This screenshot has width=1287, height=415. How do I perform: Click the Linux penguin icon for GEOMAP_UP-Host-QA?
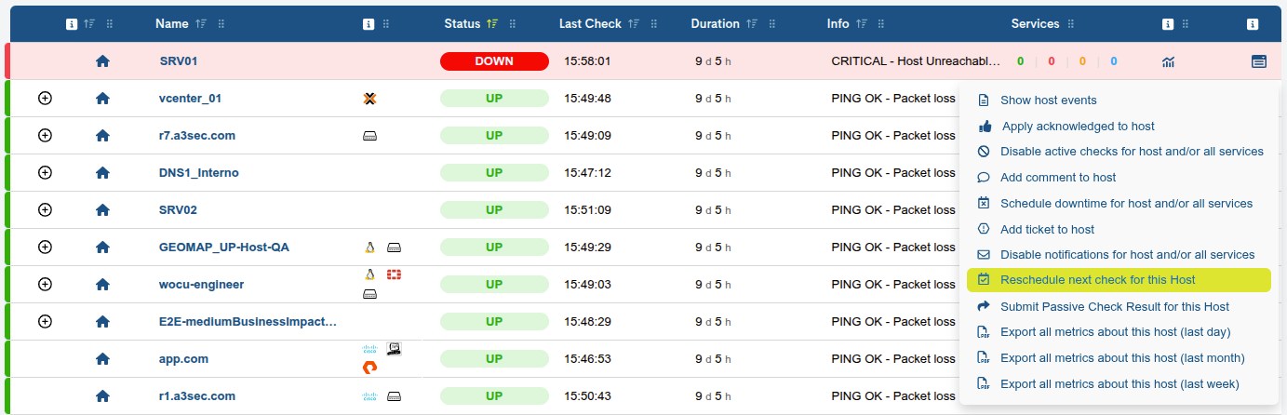click(369, 248)
